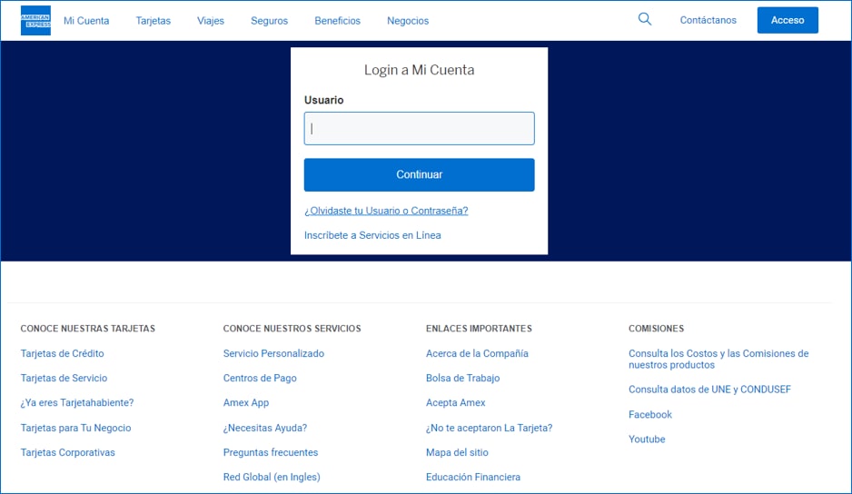Open the Mi Cuenta menu
Viewport: 852px width, 494px height.
click(x=86, y=21)
